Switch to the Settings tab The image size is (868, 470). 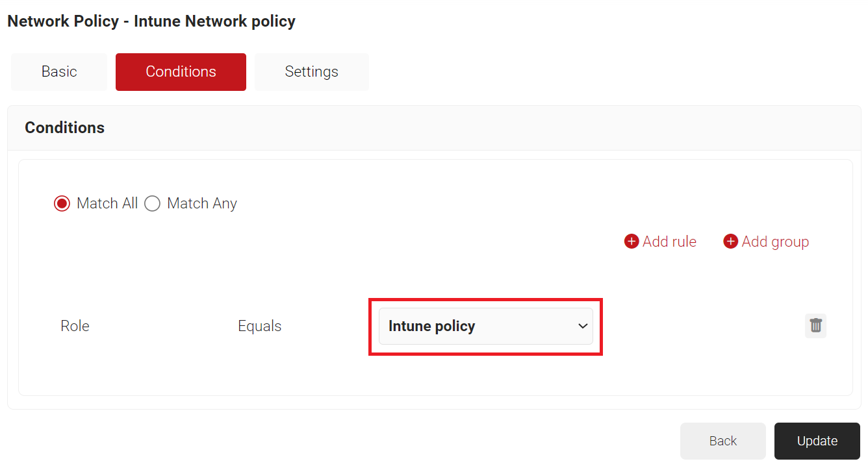pyautogui.click(x=312, y=71)
